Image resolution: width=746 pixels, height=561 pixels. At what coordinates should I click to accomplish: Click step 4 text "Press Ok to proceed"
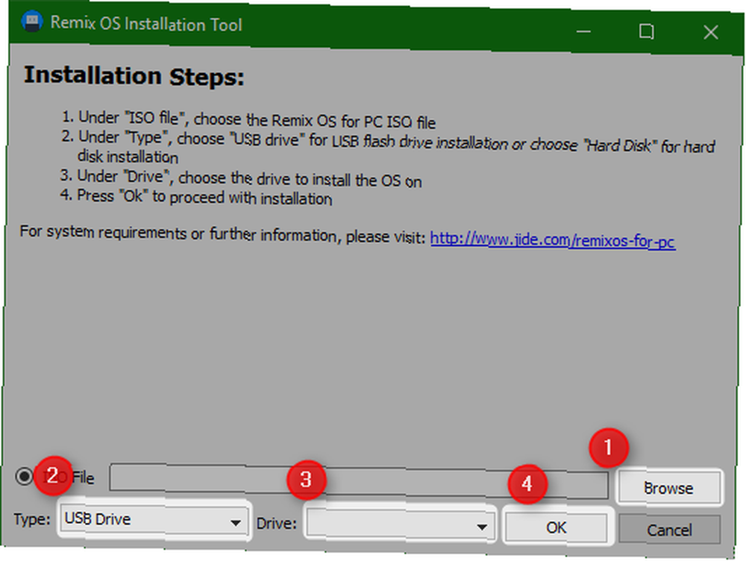[196, 196]
